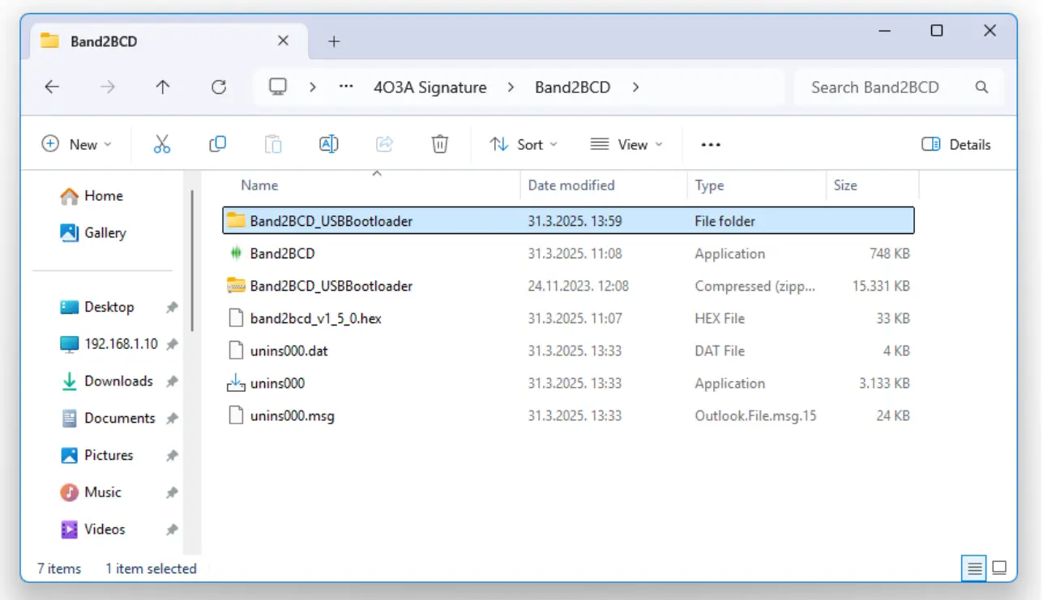Sort by Type column header
Viewport: 1043px width, 600px height.
[709, 185]
